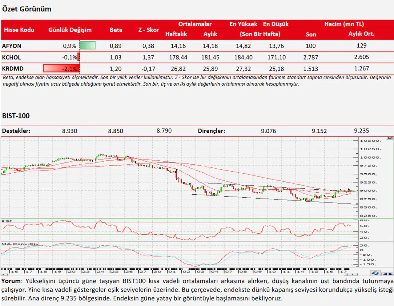The image size is (394, 306).
Task: Click the blue left arrow chart navigation icon
Action: pyautogui.click(x=385, y=274)
